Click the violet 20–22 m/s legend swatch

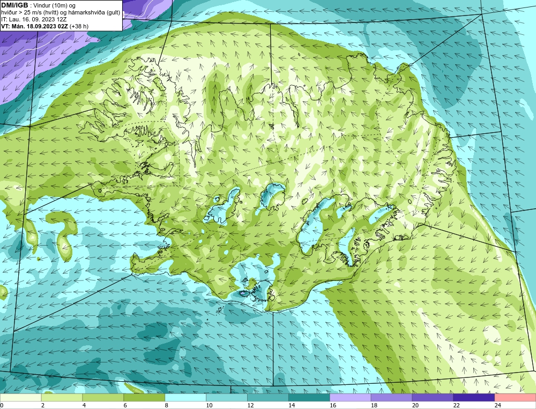(433, 397)
